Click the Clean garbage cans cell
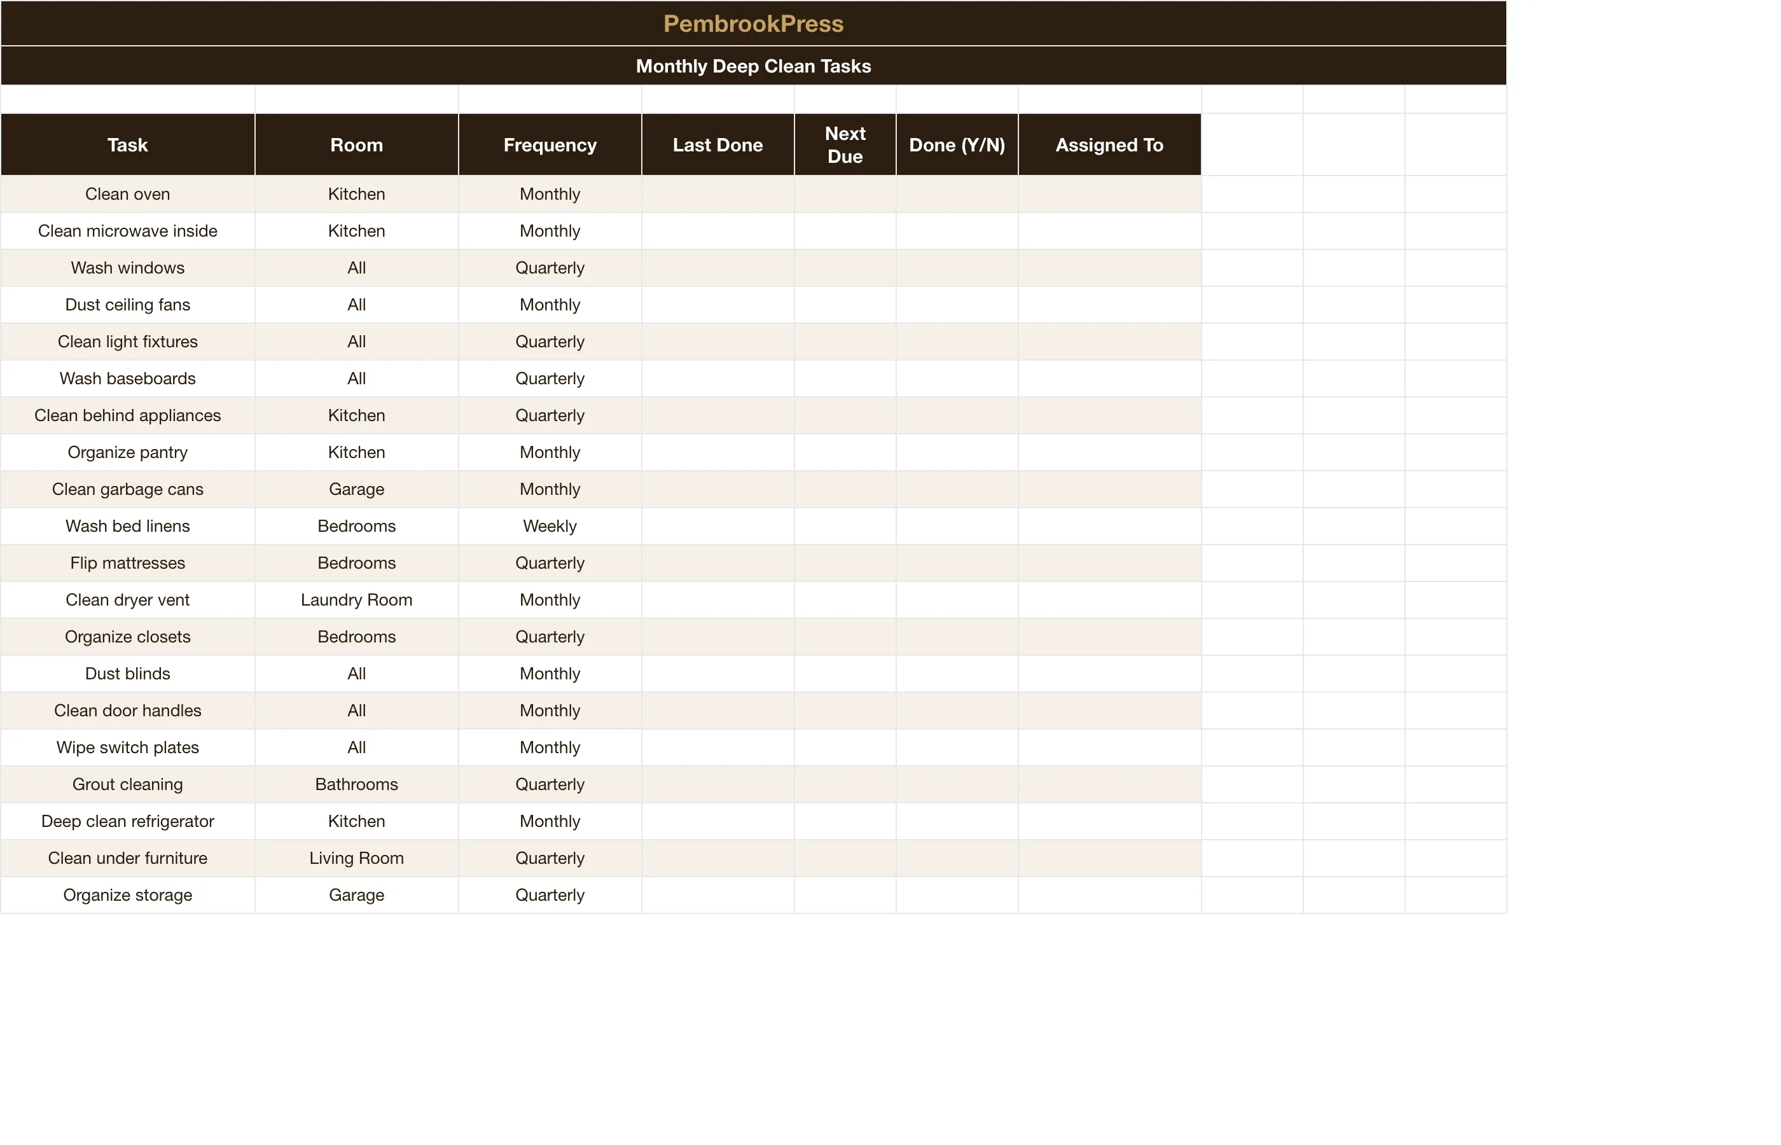 pyautogui.click(x=128, y=489)
